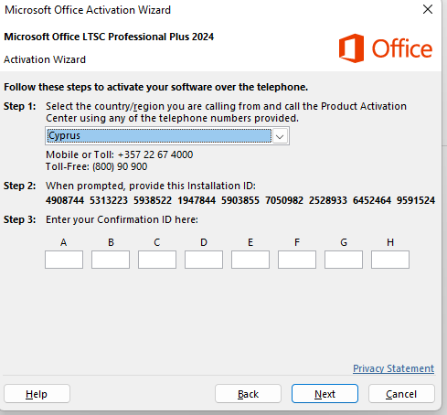Close the Activation Wizard window
The height and width of the screenshot is (415, 447).
tap(428, 9)
